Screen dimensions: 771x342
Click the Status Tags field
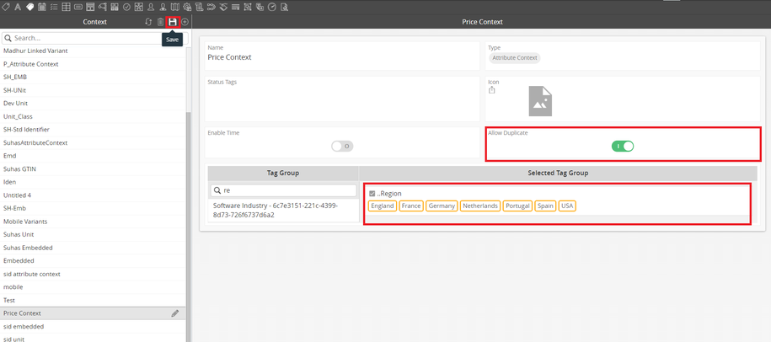[342, 99]
